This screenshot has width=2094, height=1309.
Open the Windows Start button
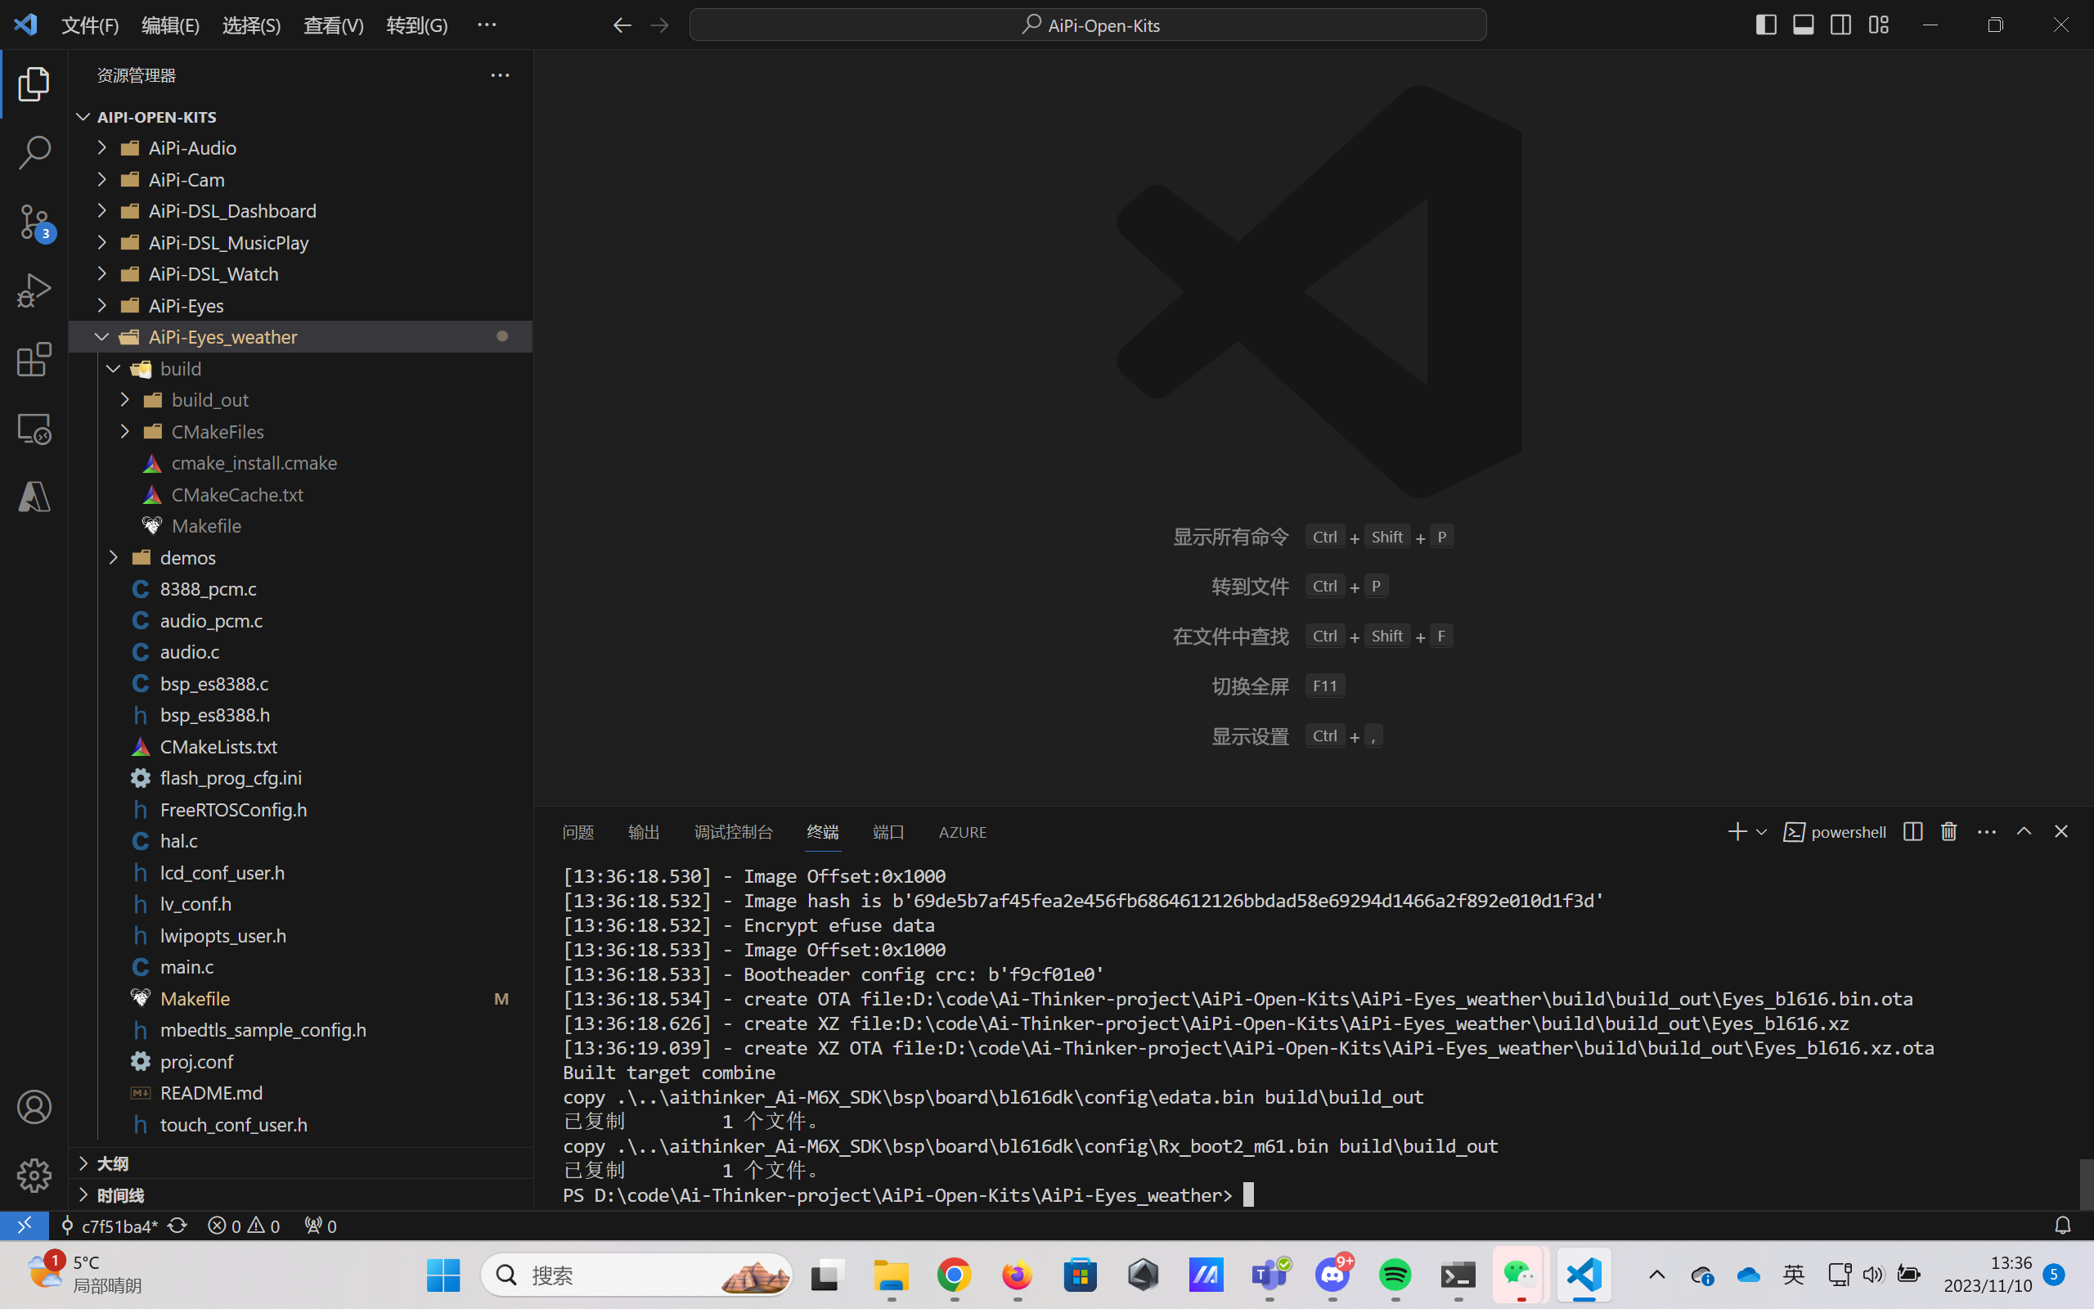[444, 1275]
